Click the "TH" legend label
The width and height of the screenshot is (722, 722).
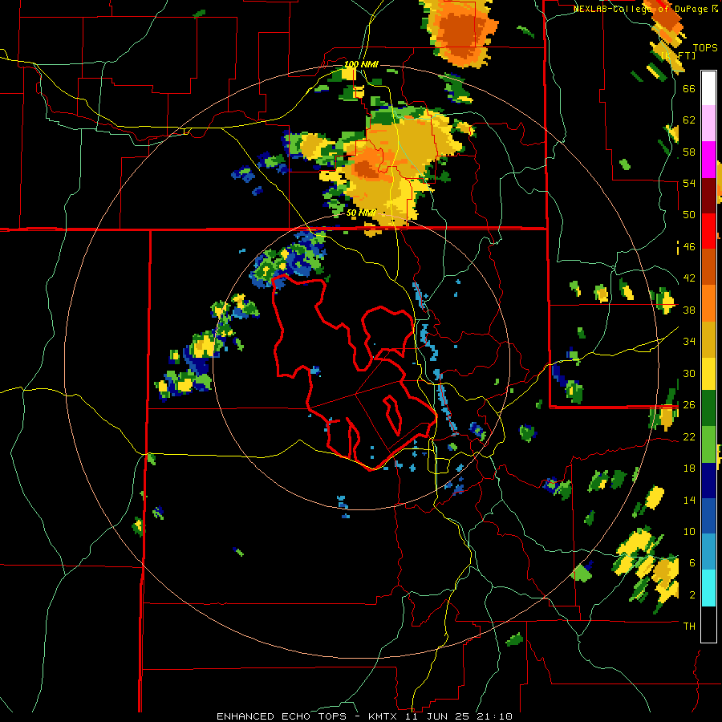pyautogui.click(x=689, y=627)
